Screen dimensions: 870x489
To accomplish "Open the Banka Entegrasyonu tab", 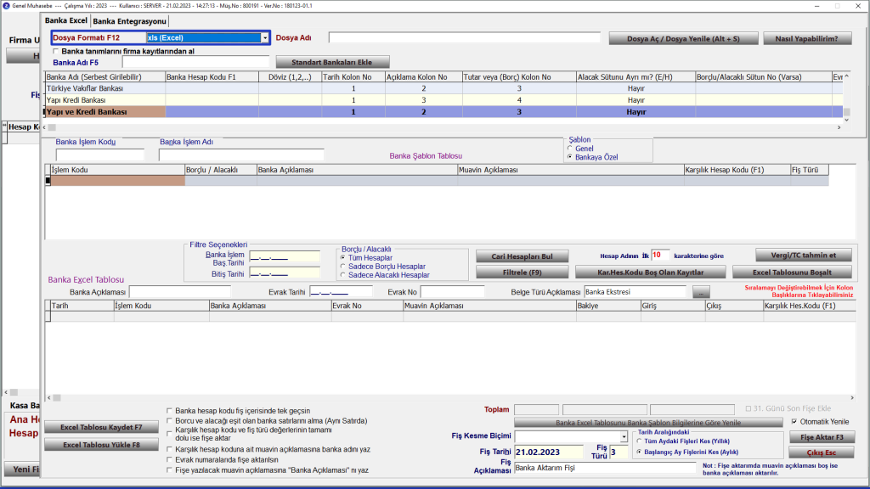I will coord(129,21).
